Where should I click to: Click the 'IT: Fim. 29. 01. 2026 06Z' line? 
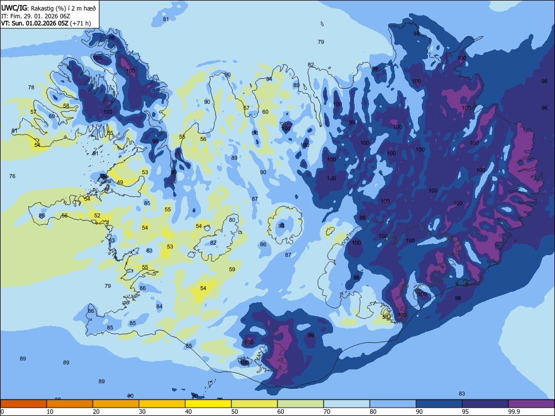click(x=36, y=16)
